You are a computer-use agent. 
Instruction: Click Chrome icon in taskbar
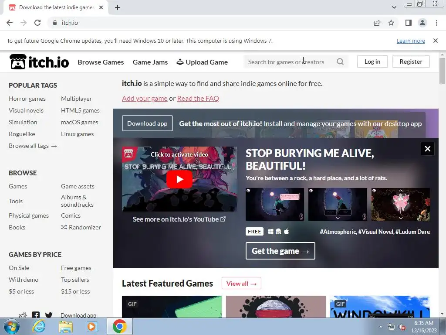tap(119, 326)
